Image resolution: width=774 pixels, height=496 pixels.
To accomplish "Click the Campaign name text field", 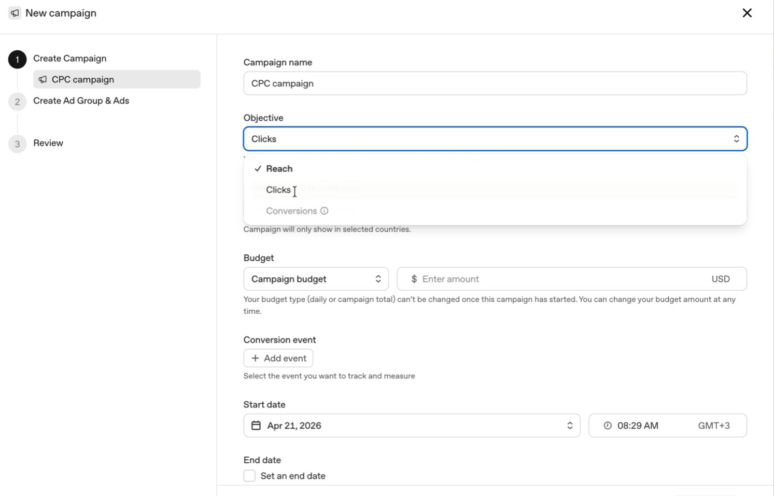I will [494, 83].
